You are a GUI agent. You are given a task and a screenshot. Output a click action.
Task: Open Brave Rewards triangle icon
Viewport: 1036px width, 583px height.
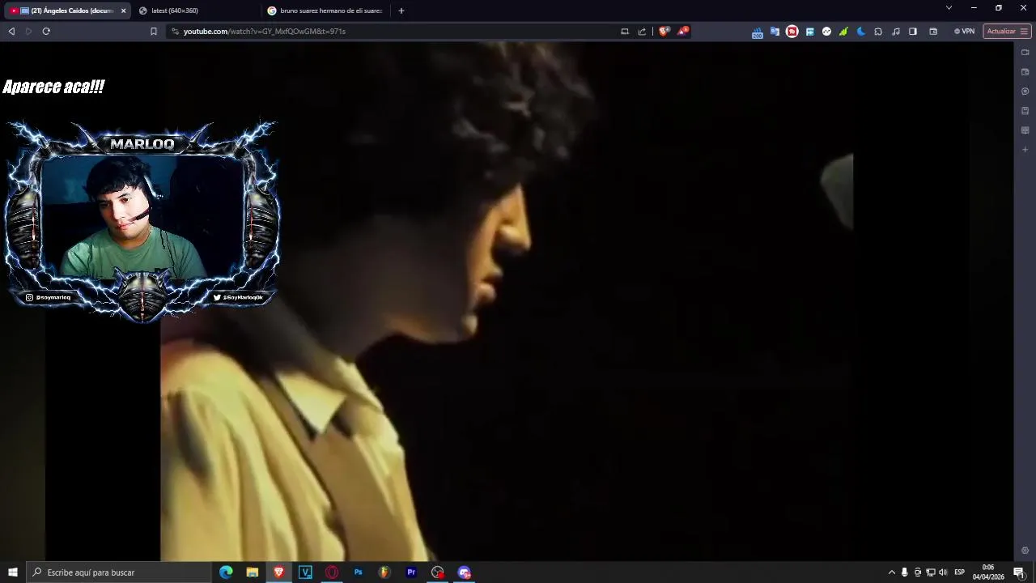pos(683,32)
